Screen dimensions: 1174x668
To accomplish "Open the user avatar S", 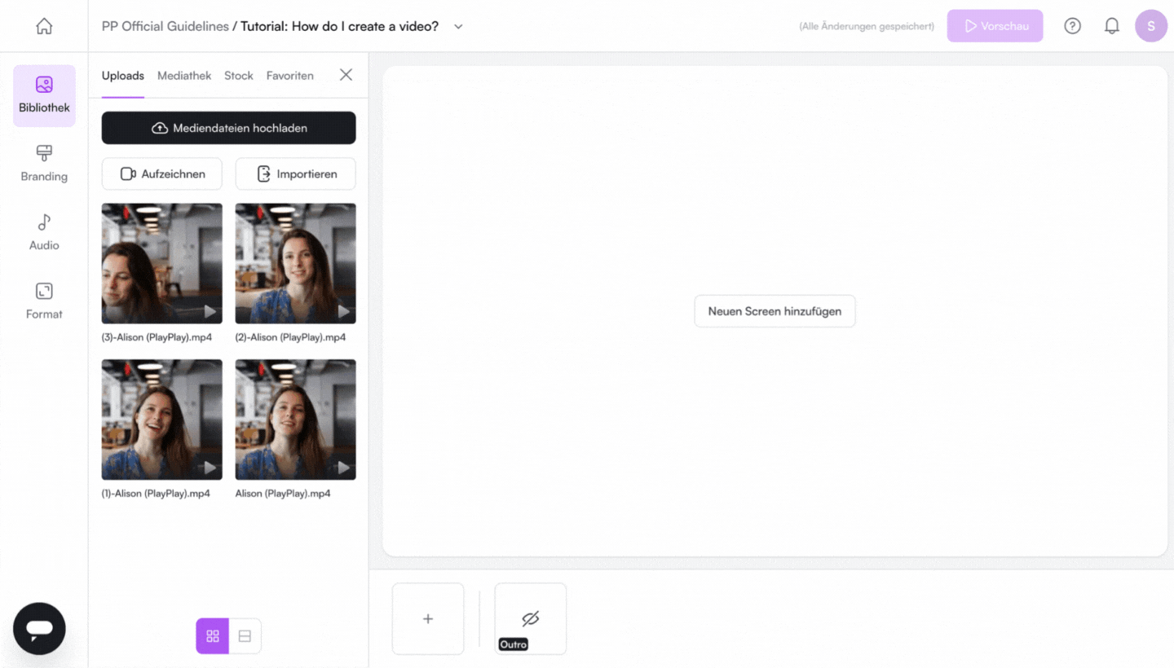I will 1151,26.
